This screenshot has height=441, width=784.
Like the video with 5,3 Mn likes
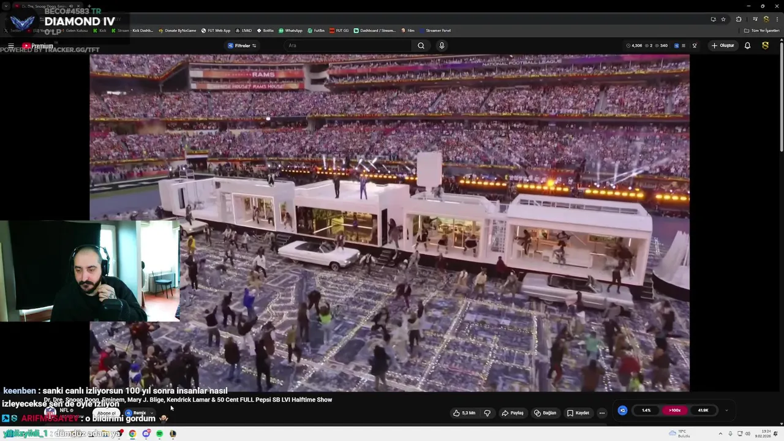[464, 413]
